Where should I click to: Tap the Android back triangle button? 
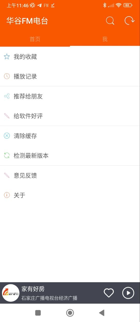(x=101, y=313)
